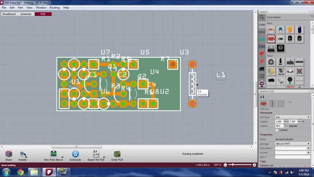Click the zoom in plus button
The height and width of the screenshot is (177, 314).
(254, 165)
